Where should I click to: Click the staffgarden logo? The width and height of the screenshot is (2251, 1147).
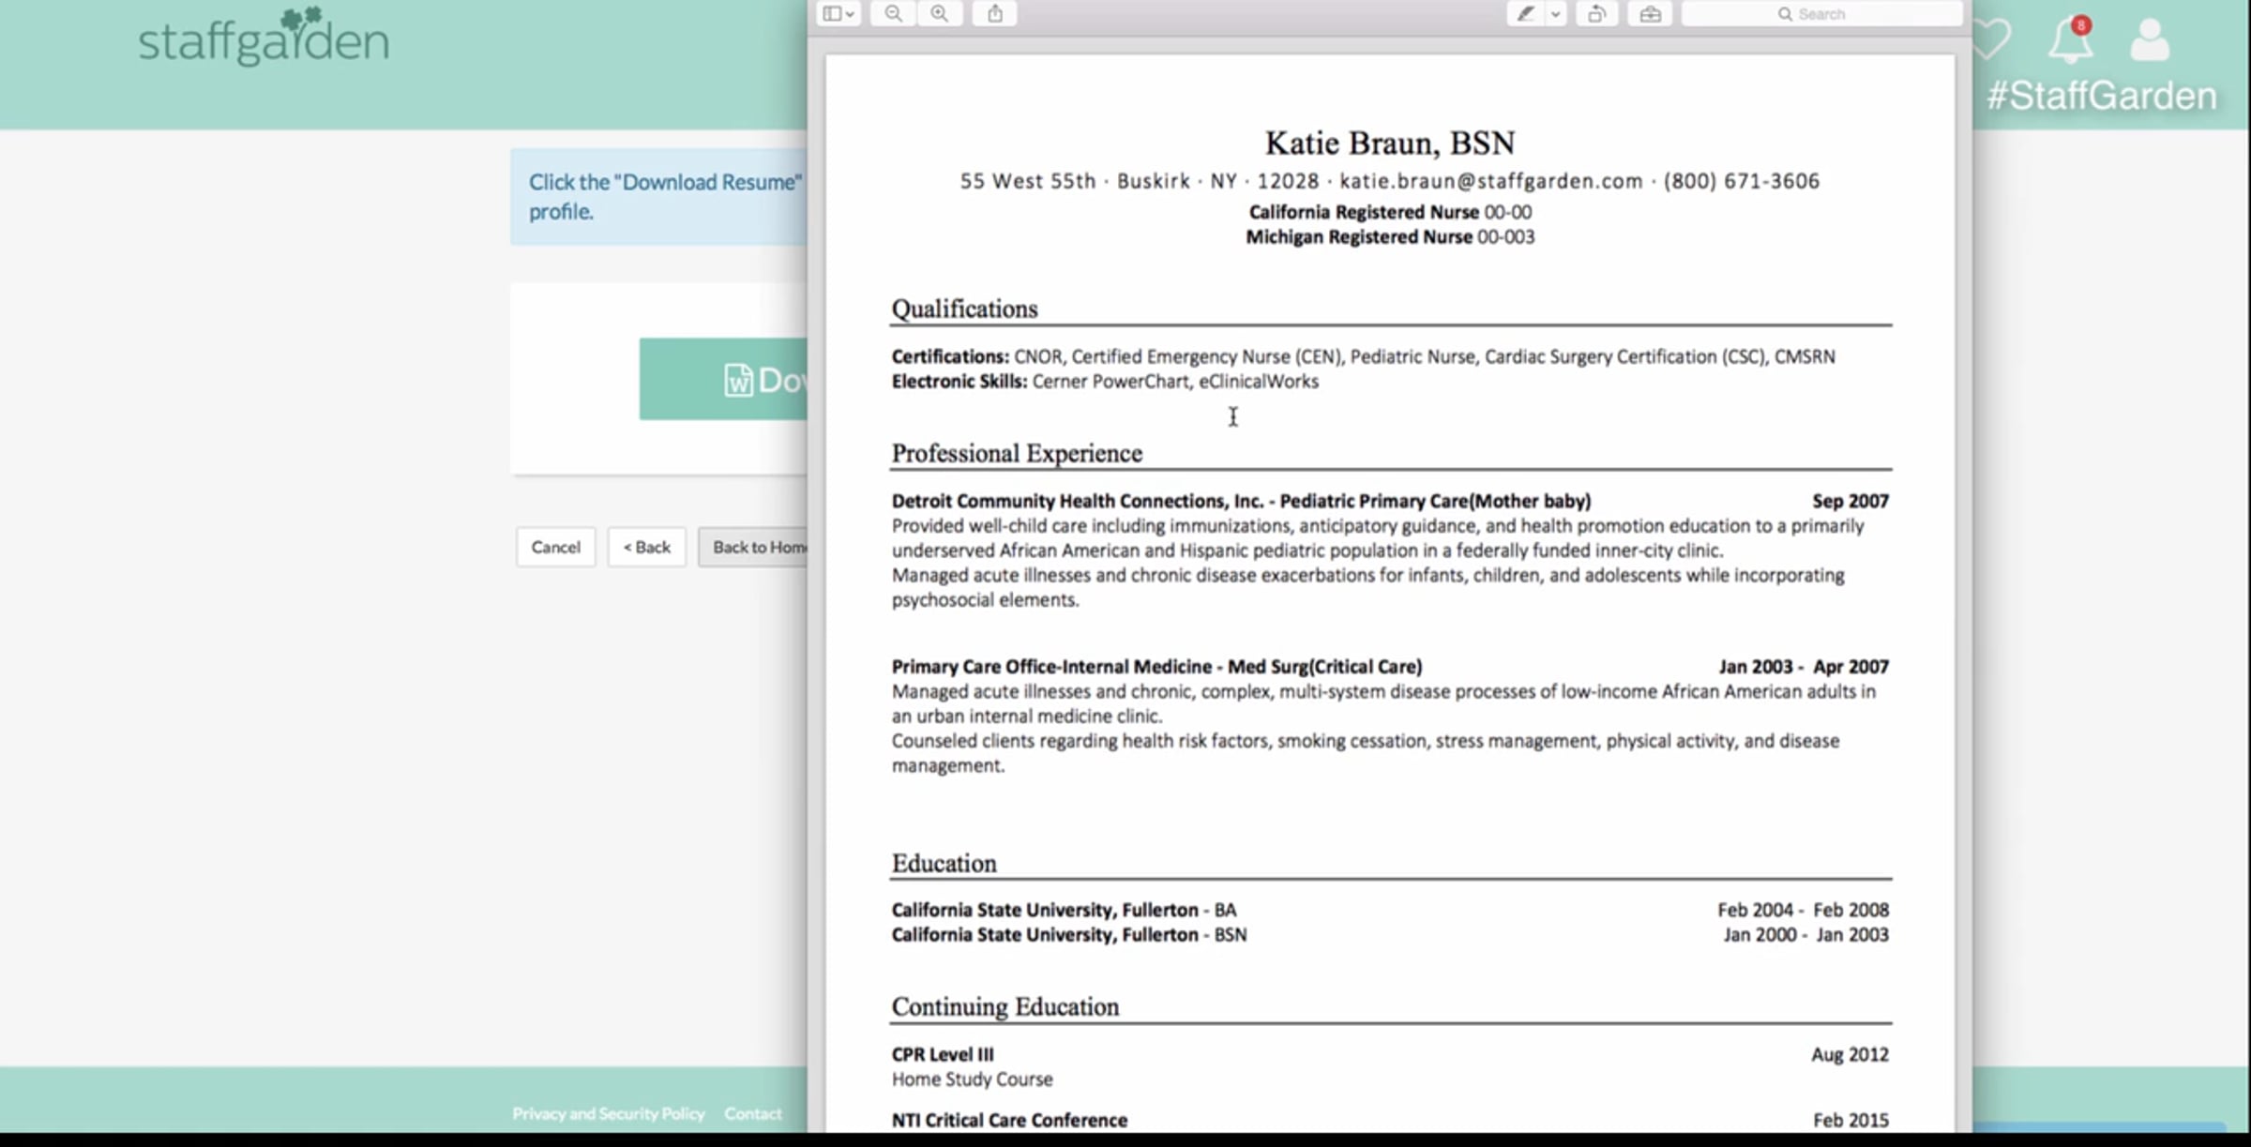264,39
